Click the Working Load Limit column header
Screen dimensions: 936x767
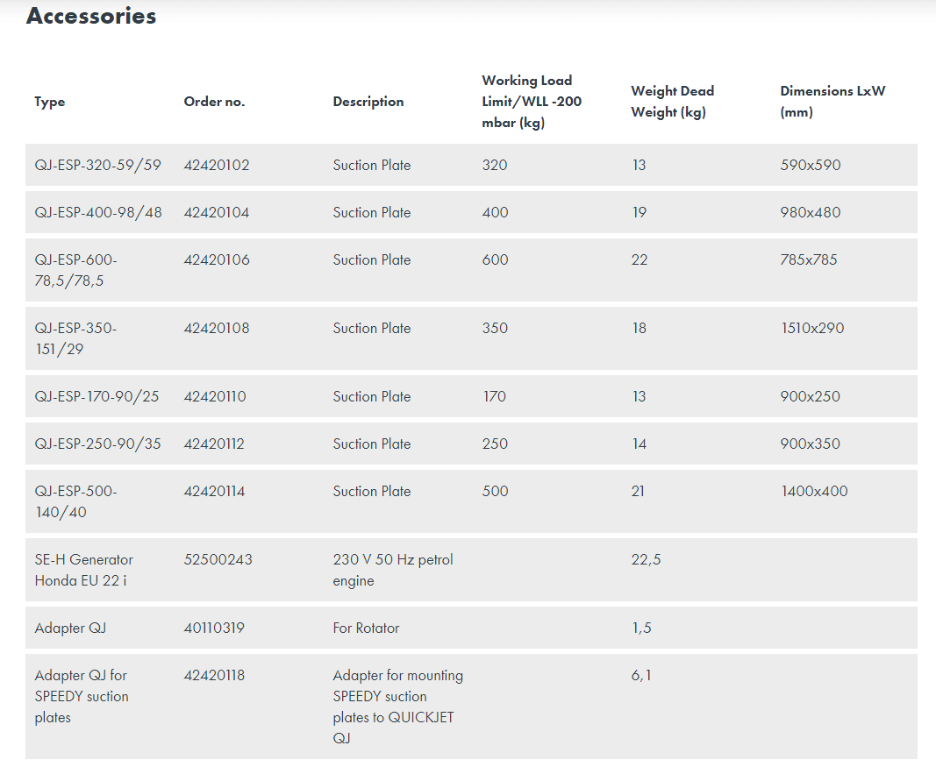tap(531, 102)
